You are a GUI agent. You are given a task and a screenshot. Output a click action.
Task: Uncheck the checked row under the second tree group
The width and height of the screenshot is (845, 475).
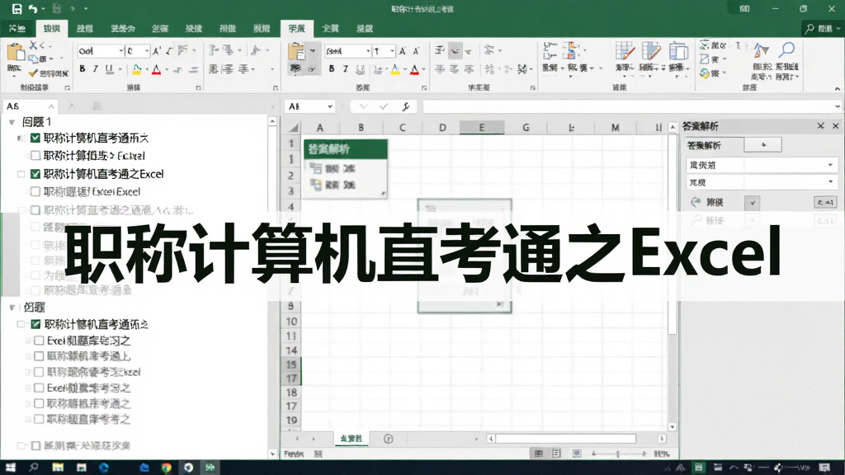35,324
